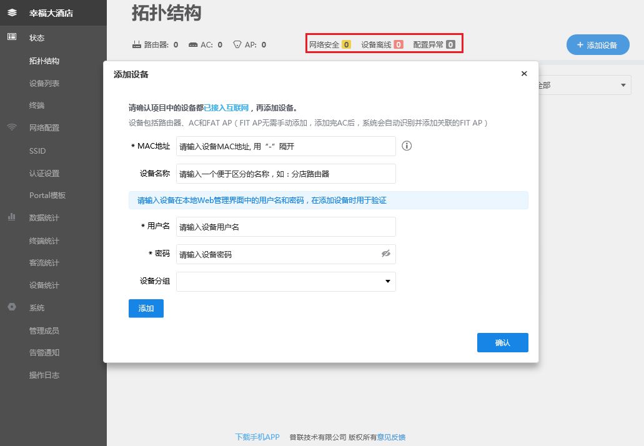
Task: Click the 已接入互联网 link
Action: point(226,108)
